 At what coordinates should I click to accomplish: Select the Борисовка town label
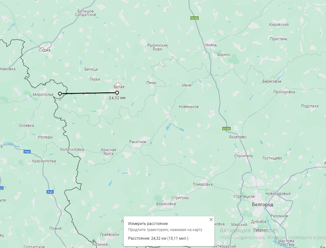tap(166, 204)
